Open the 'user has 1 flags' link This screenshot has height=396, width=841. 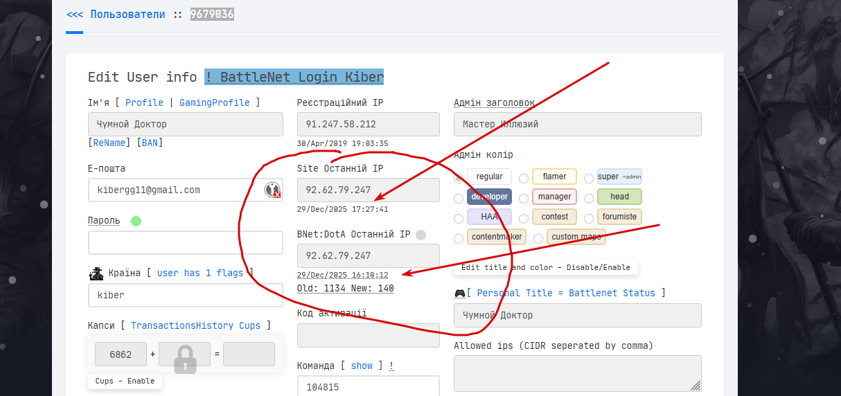(x=200, y=273)
